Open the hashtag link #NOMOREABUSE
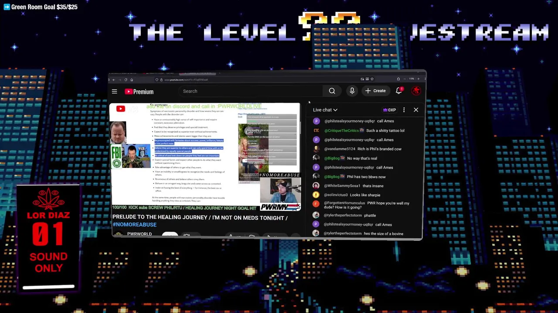This screenshot has width=558, height=313. tap(134, 225)
